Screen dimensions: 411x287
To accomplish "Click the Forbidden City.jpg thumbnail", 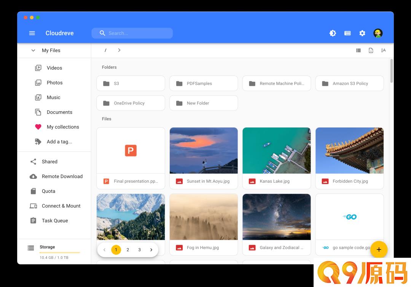I will point(350,151).
